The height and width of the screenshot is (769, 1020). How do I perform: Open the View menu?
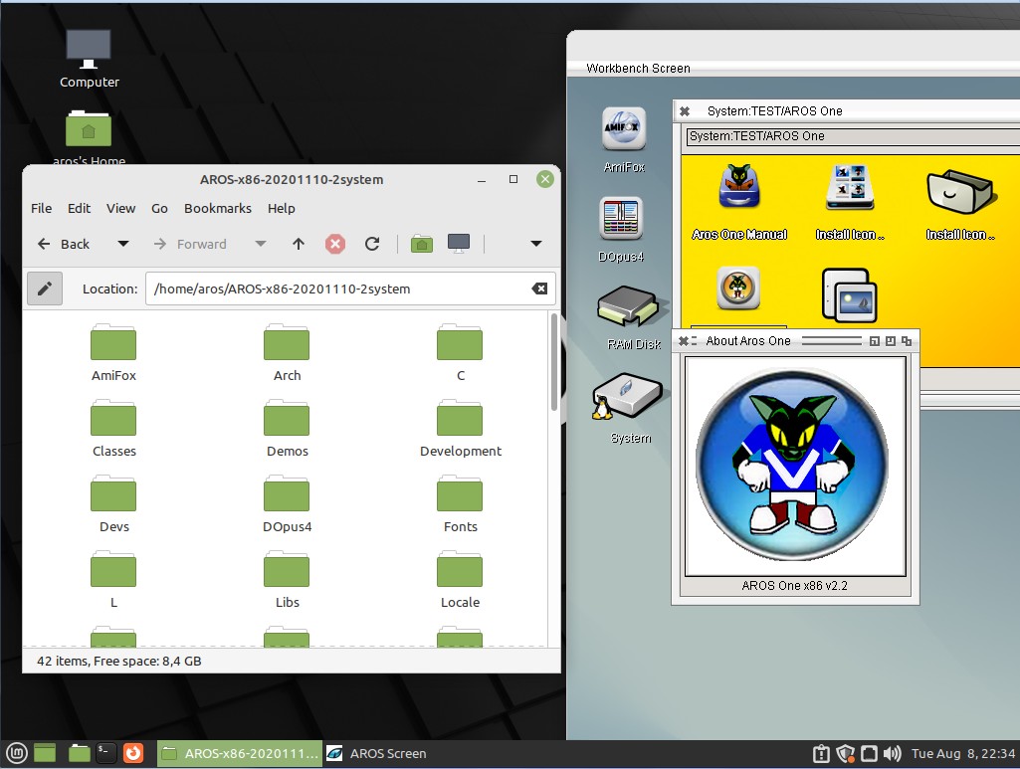(x=120, y=208)
